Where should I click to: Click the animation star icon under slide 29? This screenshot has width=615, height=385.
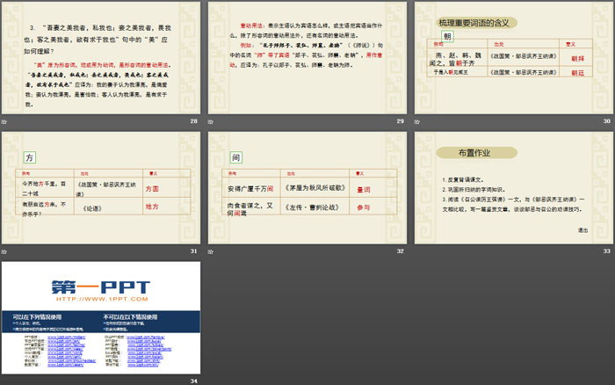[211, 120]
